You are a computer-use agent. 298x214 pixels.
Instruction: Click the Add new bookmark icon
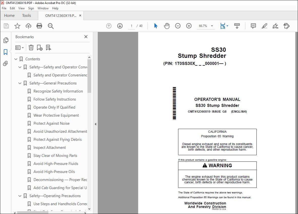tap(40, 48)
